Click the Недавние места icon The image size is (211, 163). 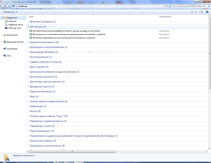click(x=6, y=24)
